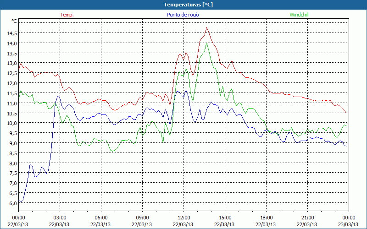Click the 10,0 y-axis value
The image size is (367, 229).
point(12,123)
